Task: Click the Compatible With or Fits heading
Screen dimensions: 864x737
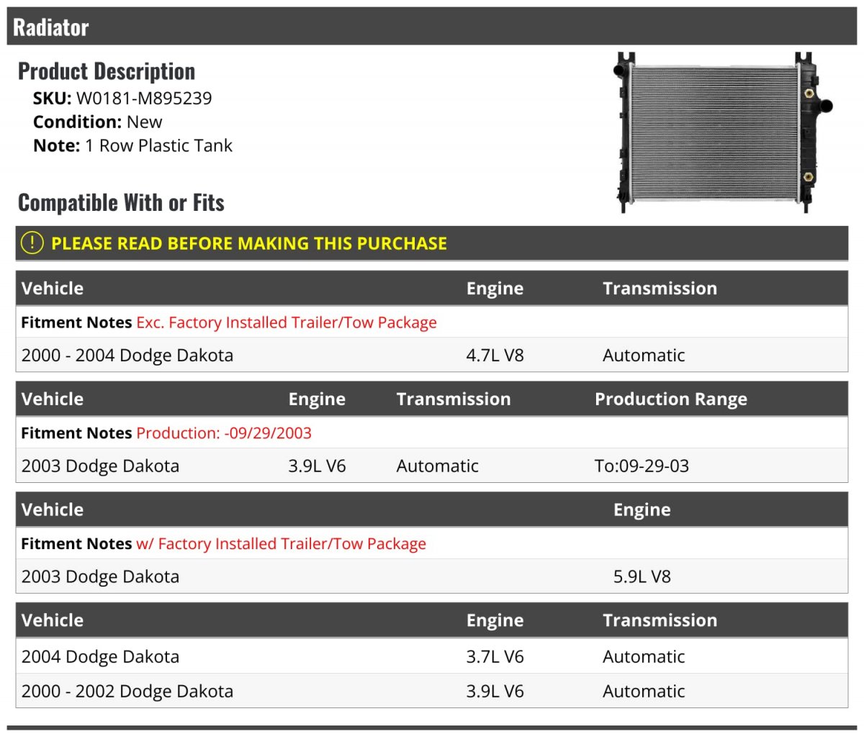Action: click(x=121, y=203)
